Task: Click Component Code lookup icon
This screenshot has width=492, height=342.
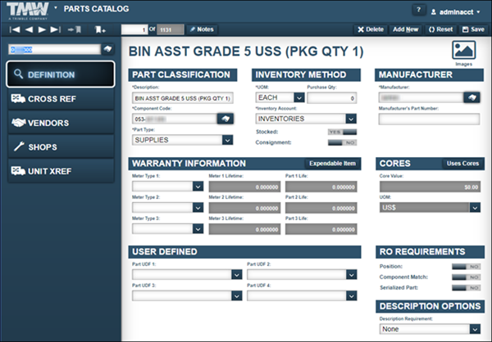Action: point(225,119)
